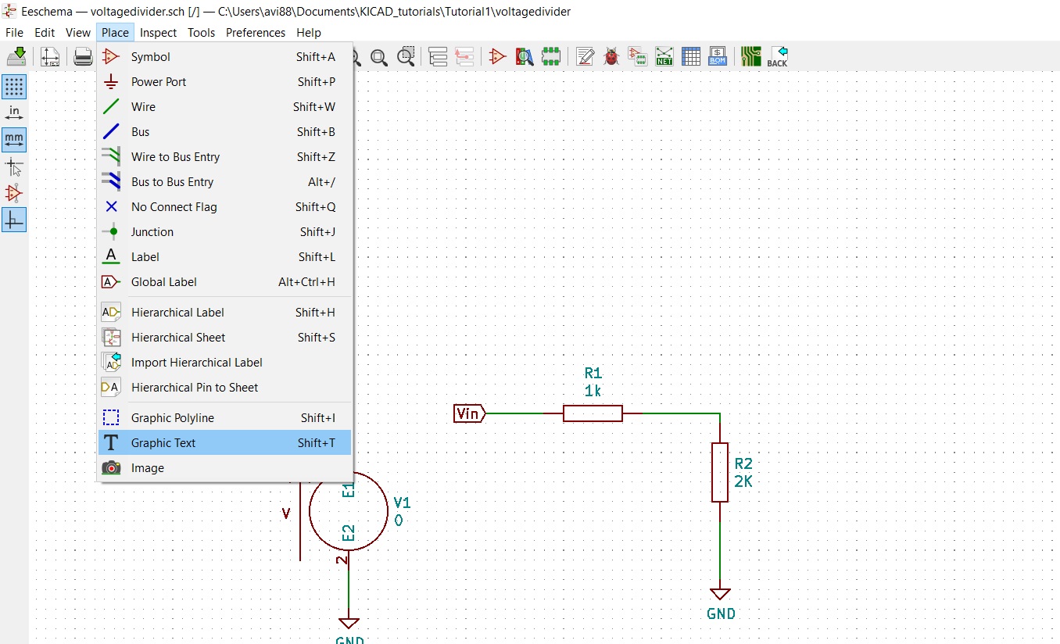Screen dimensions: 1060x644
Task: Select Graphic Text from the Place menu
Action: pyautogui.click(x=163, y=442)
